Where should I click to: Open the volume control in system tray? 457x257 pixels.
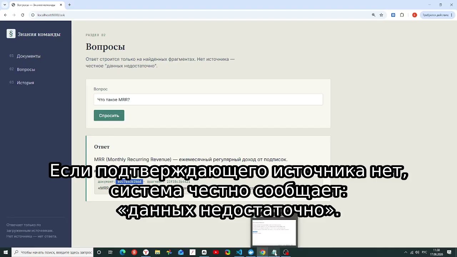[417, 252]
